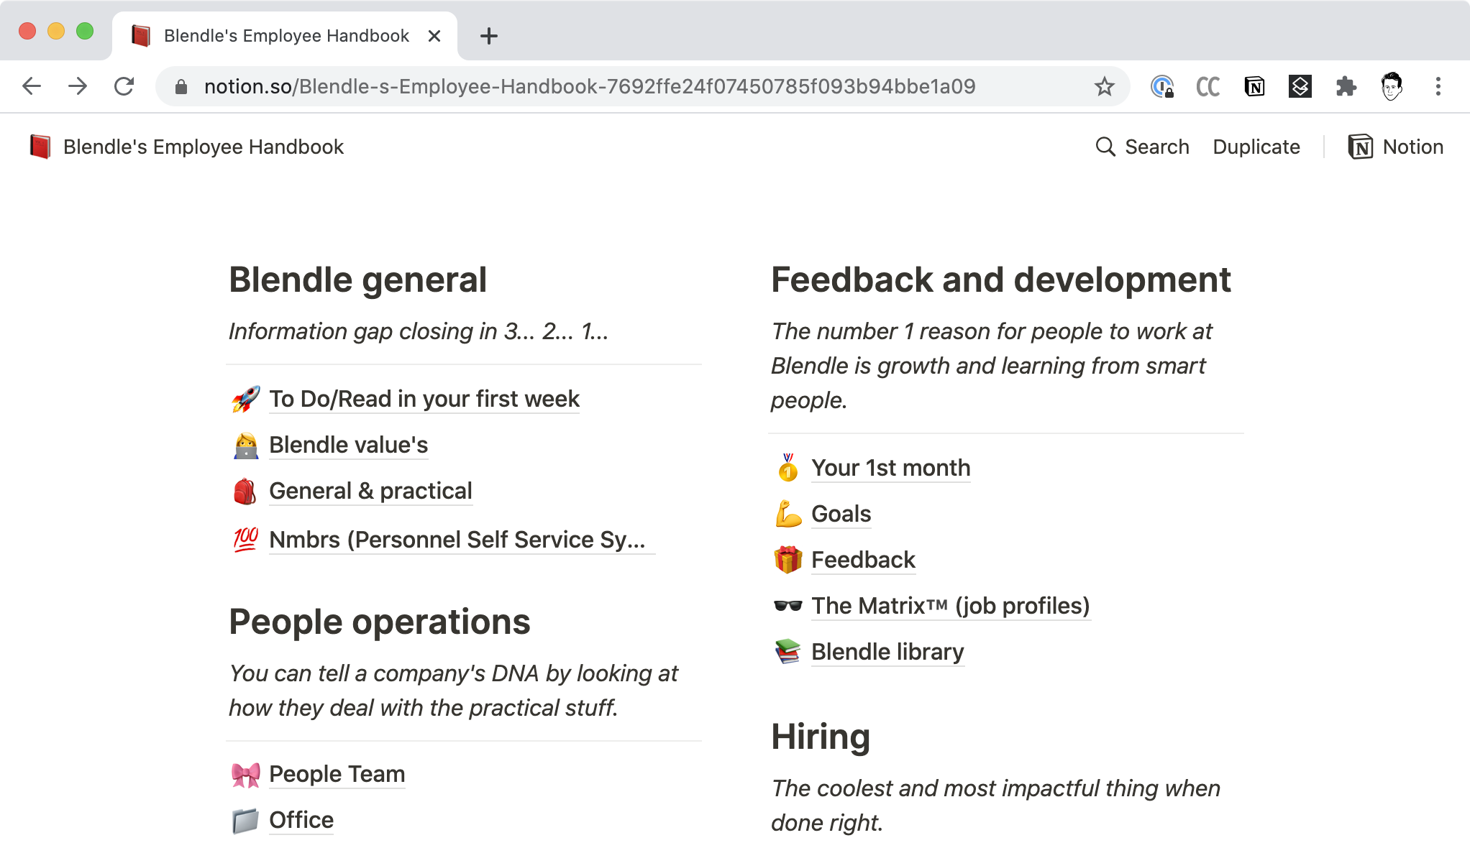This screenshot has width=1470, height=848.
Task: Reload the page
Action: 124,87
